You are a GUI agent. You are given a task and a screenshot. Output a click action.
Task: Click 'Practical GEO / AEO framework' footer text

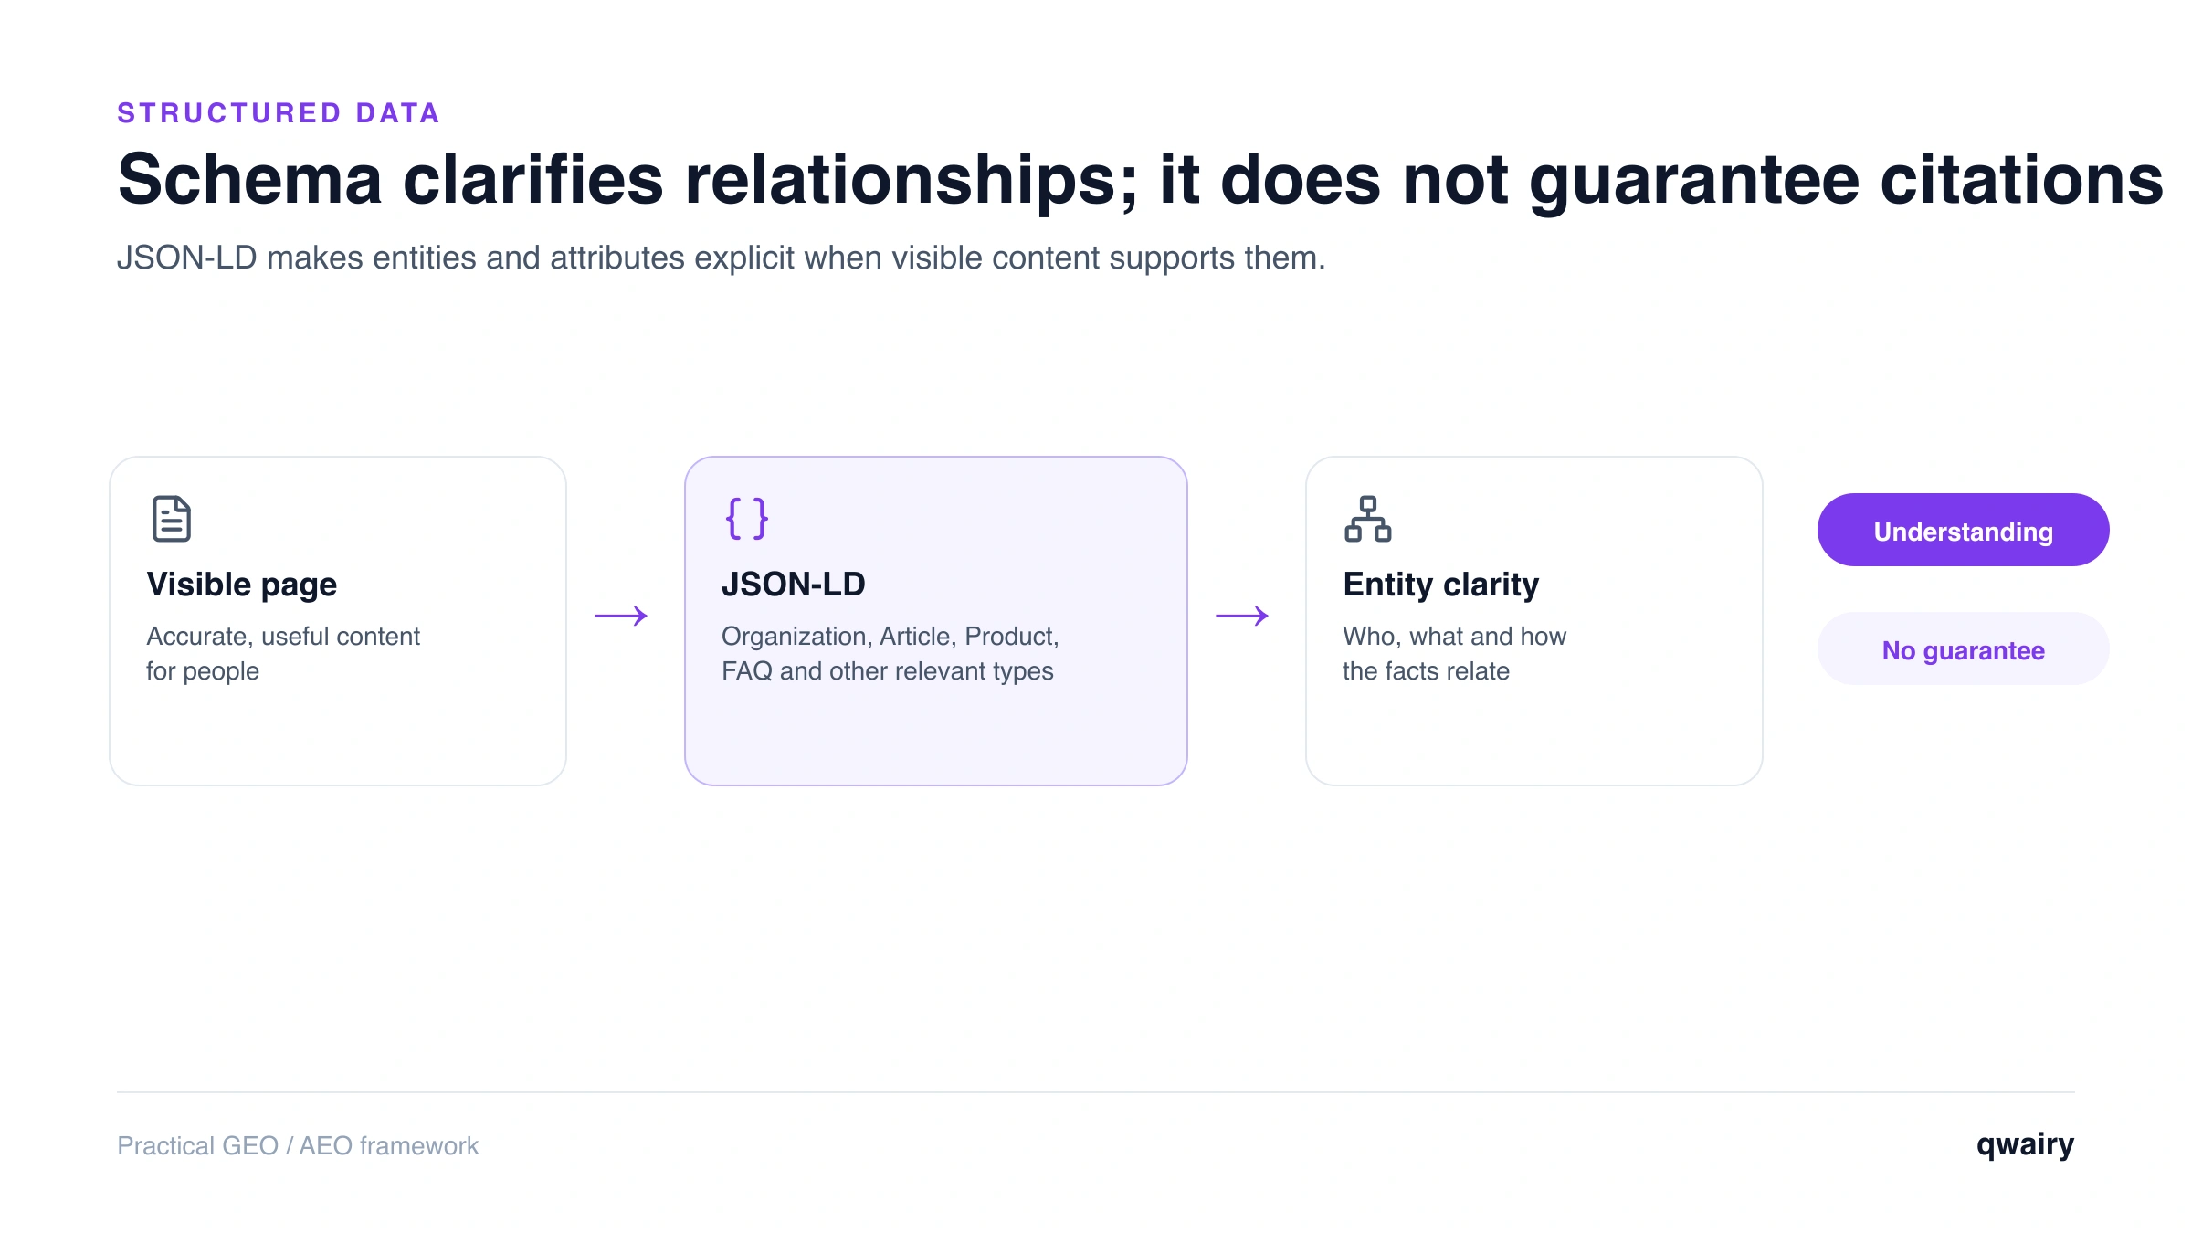(x=298, y=1145)
